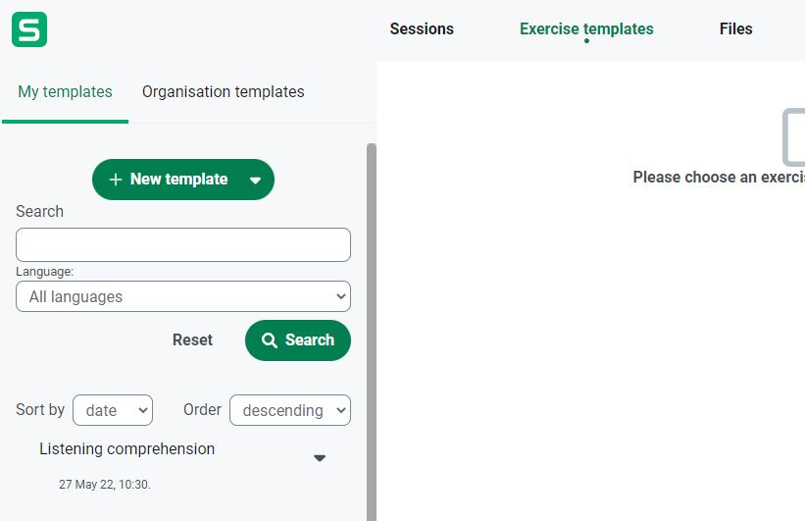The image size is (805, 521).
Task: Open the Organisation templates tab
Action: point(224,92)
